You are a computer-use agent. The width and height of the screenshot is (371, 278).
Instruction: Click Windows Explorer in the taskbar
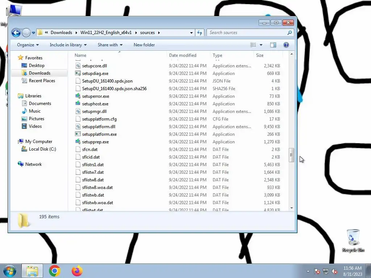[x=32, y=271]
